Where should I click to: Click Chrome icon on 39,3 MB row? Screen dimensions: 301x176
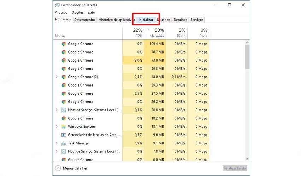tap(64, 85)
